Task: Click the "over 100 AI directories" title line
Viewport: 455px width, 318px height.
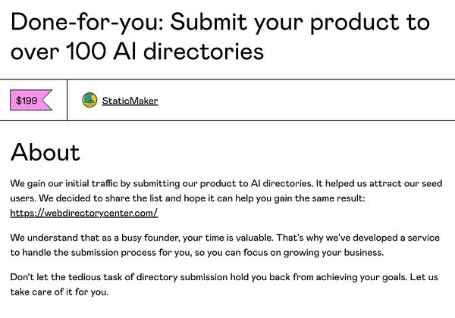Action: pyautogui.click(x=137, y=51)
